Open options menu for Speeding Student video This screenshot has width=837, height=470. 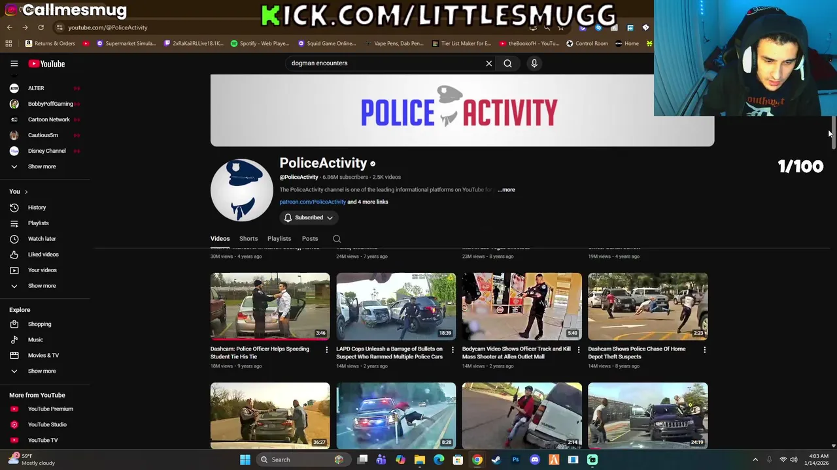(x=326, y=350)
